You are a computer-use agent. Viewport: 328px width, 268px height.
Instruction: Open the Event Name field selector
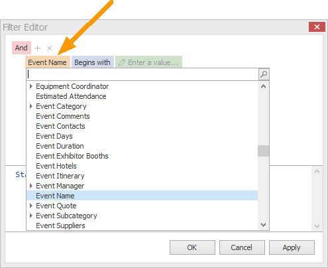click(x=48, y=62)
